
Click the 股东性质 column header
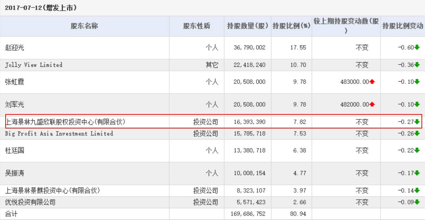(196, 26)
